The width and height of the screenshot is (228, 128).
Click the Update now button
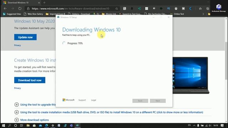tap(25, 37)
